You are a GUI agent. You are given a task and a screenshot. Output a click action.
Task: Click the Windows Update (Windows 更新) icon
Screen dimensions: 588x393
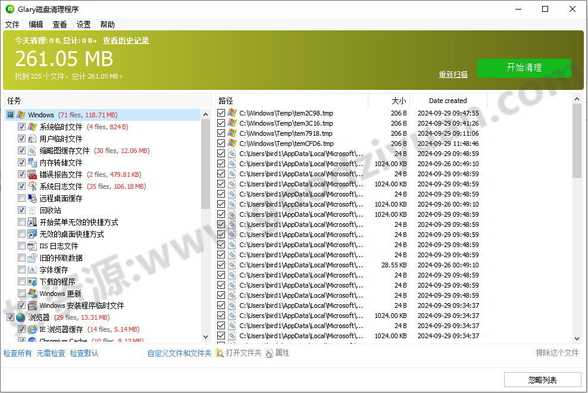coord(31,293)
